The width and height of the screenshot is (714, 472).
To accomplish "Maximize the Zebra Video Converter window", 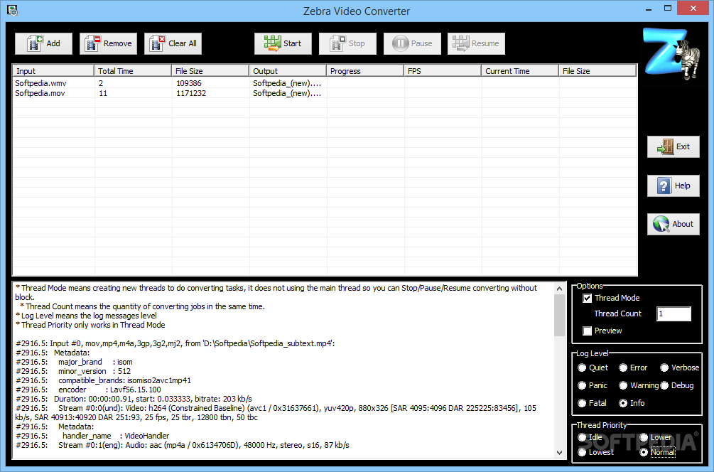I will click(x=668, y=9).
